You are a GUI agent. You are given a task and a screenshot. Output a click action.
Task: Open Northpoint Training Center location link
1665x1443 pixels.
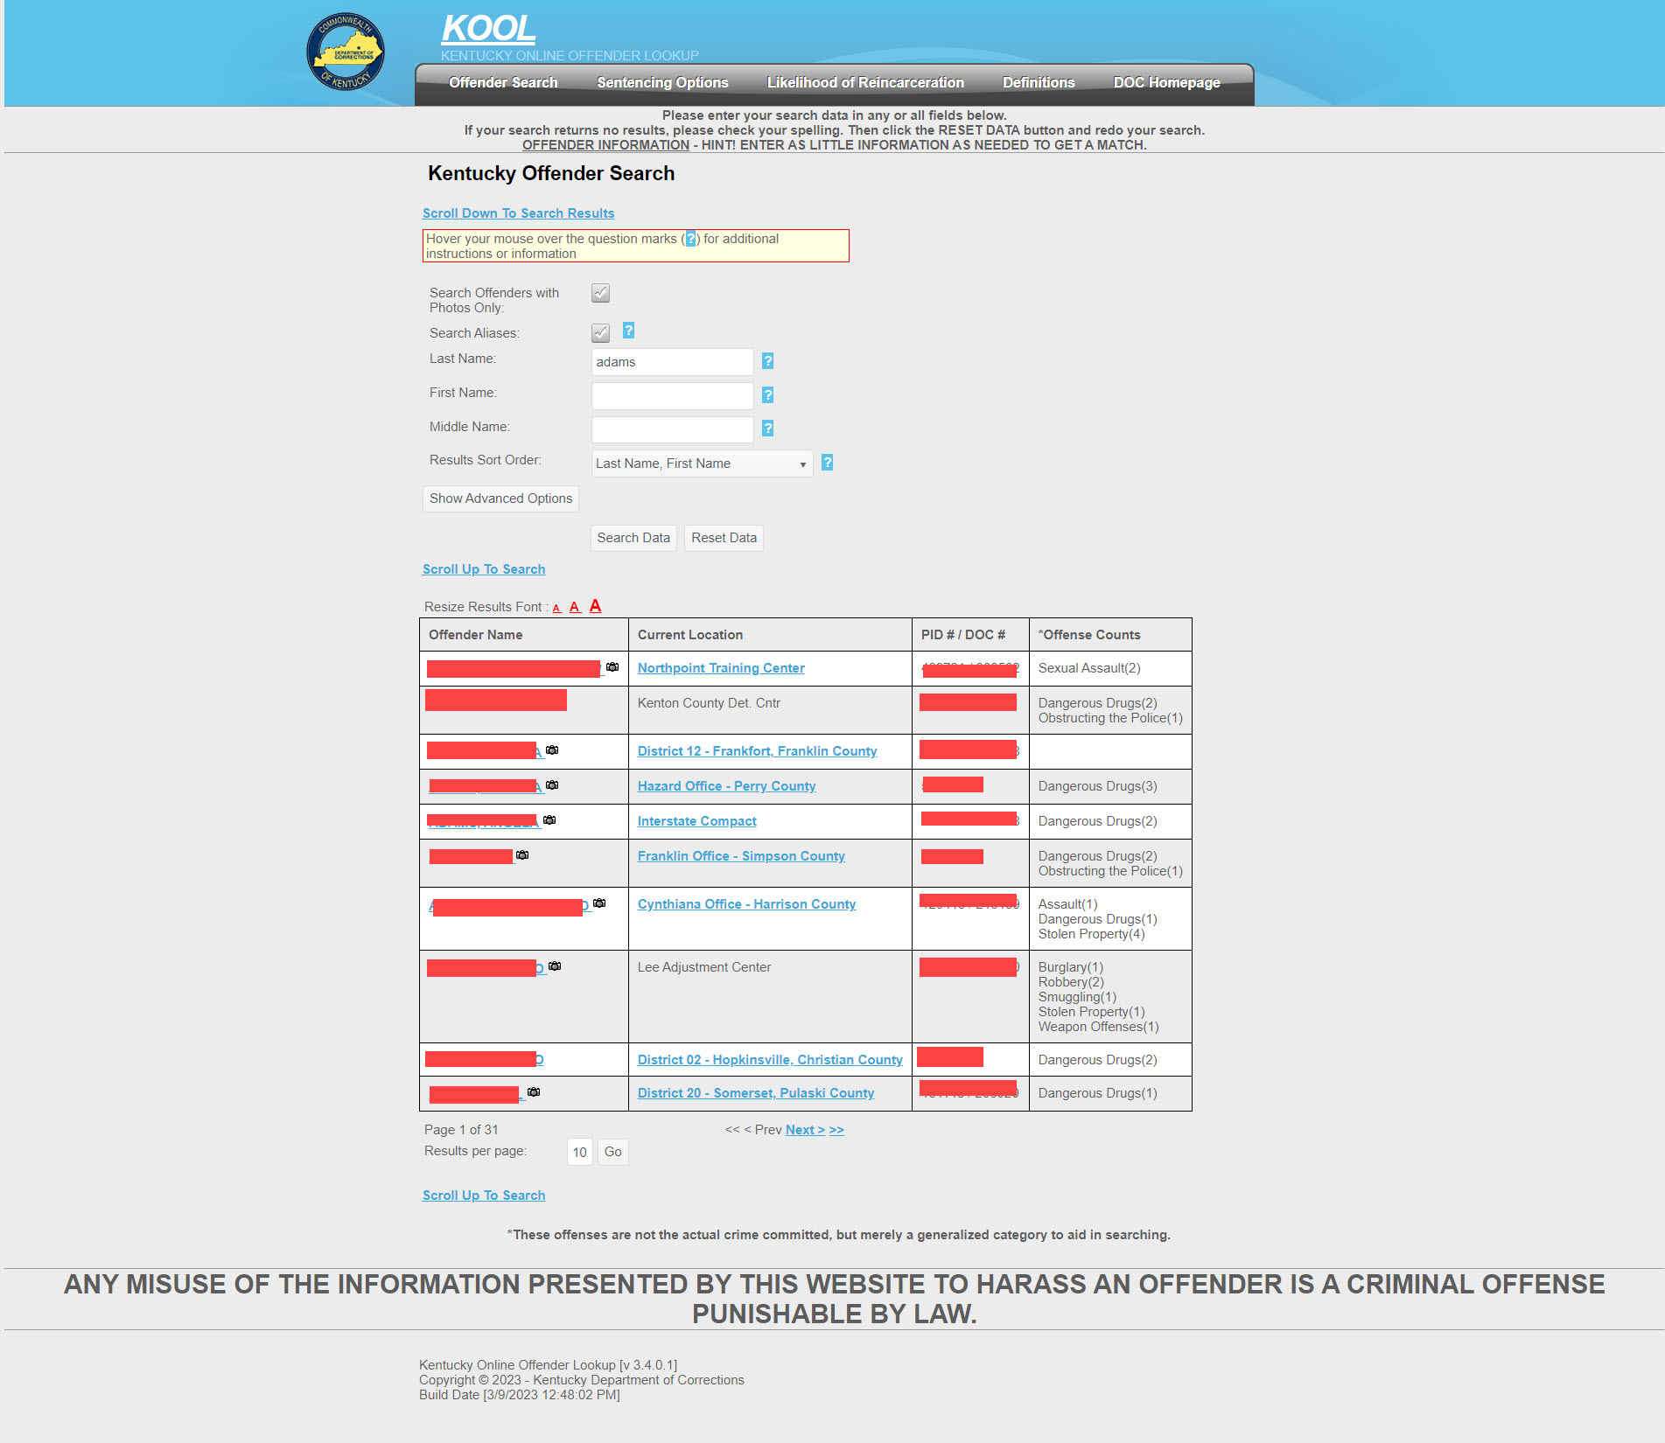tap(721, 668)
